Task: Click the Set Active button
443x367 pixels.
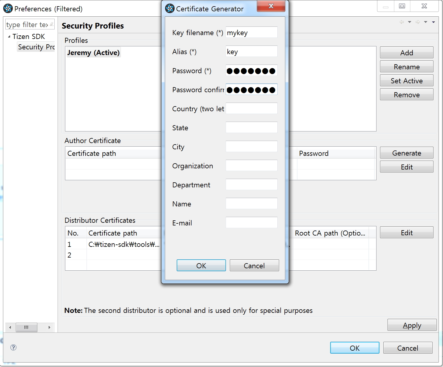Action: click(406, 81)
